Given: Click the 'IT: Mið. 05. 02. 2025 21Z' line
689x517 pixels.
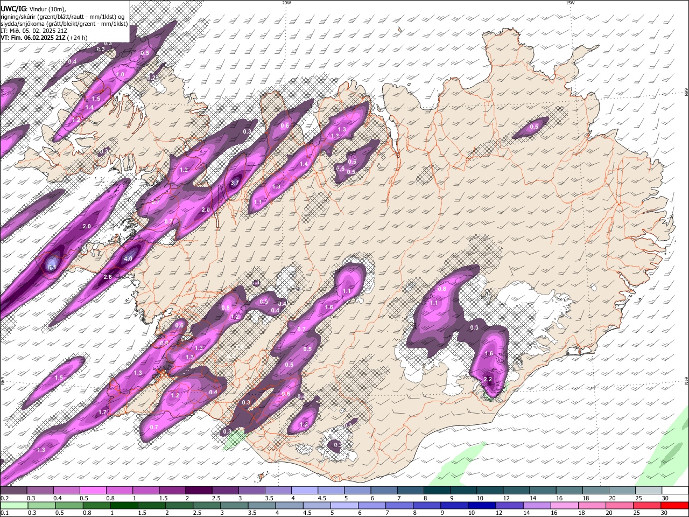Looking at the screenshot, I should click(33, 31).
